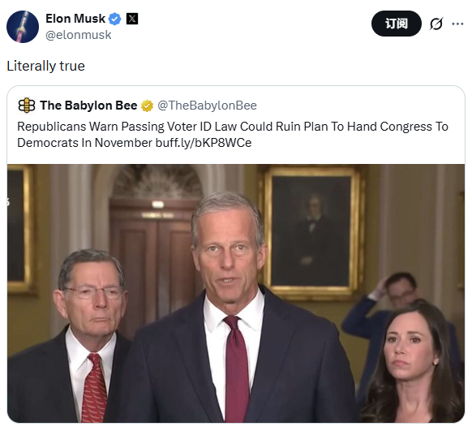This screenshot has height=431, width=472.
Task: Click the "Literally true" post text
Action: [x=45, y=66]
